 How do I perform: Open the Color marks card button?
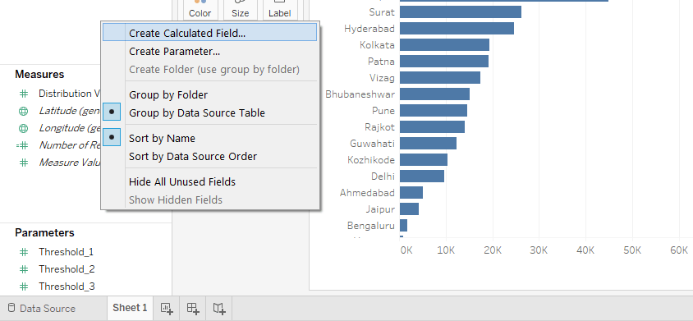tap(200, 10)
